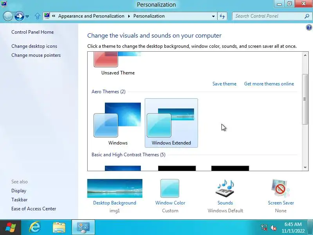Click the muted volume tray icon
The image size is (313, 235).
[273, 228]
